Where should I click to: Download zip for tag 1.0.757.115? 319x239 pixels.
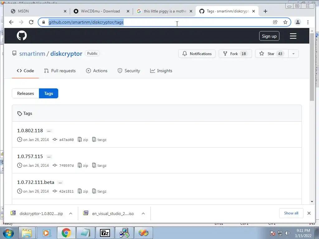coord(83,166)
